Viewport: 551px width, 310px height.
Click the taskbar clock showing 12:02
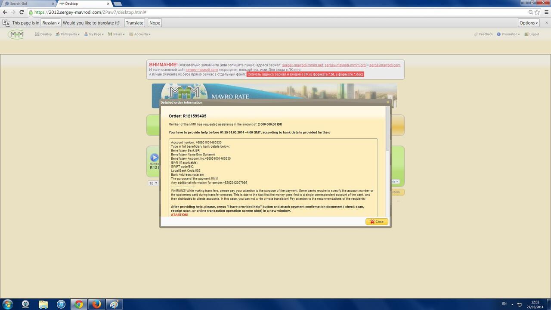pos(535,304)
